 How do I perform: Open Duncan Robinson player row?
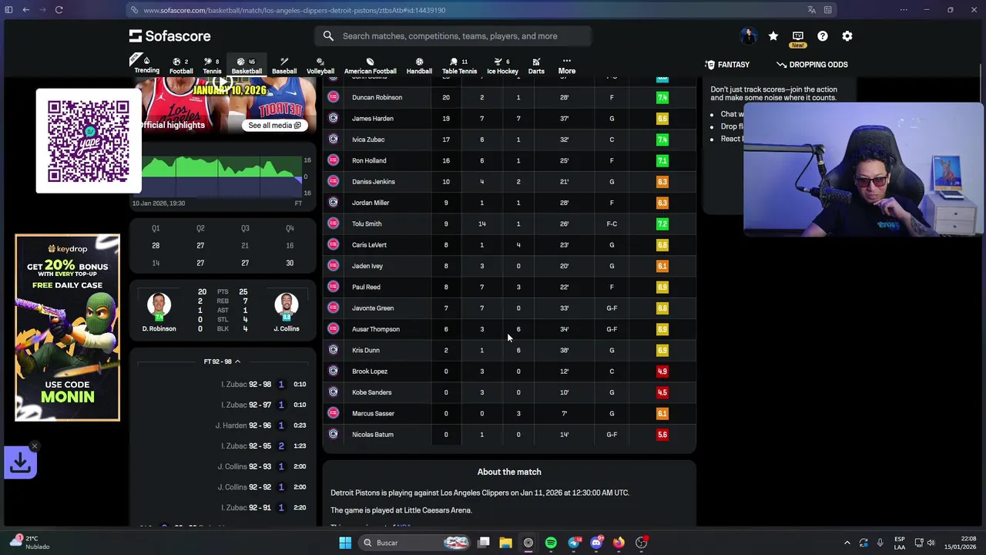coord(509,98)
